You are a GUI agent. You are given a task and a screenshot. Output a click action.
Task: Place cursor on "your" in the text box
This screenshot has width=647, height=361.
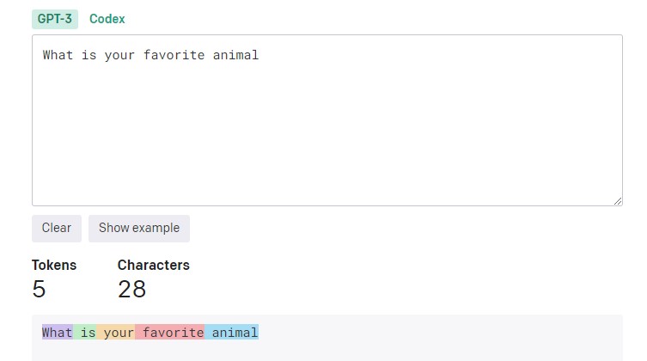[x=119, y=55]
